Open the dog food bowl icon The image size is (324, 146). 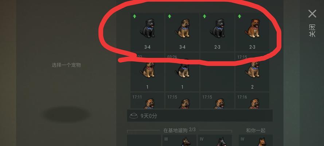tap(134, 116)
